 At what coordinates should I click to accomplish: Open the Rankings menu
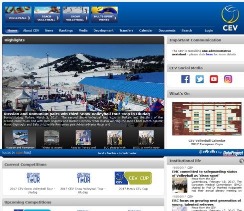[66, 30]
